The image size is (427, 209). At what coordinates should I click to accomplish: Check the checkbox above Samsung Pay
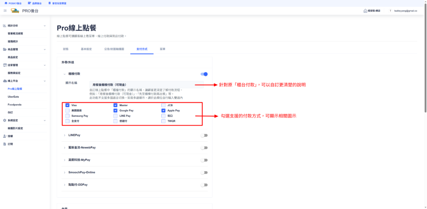coord(67,111)
